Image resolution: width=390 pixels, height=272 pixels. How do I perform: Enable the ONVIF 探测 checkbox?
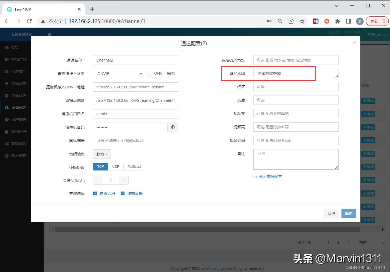click(x=149, y=73)
